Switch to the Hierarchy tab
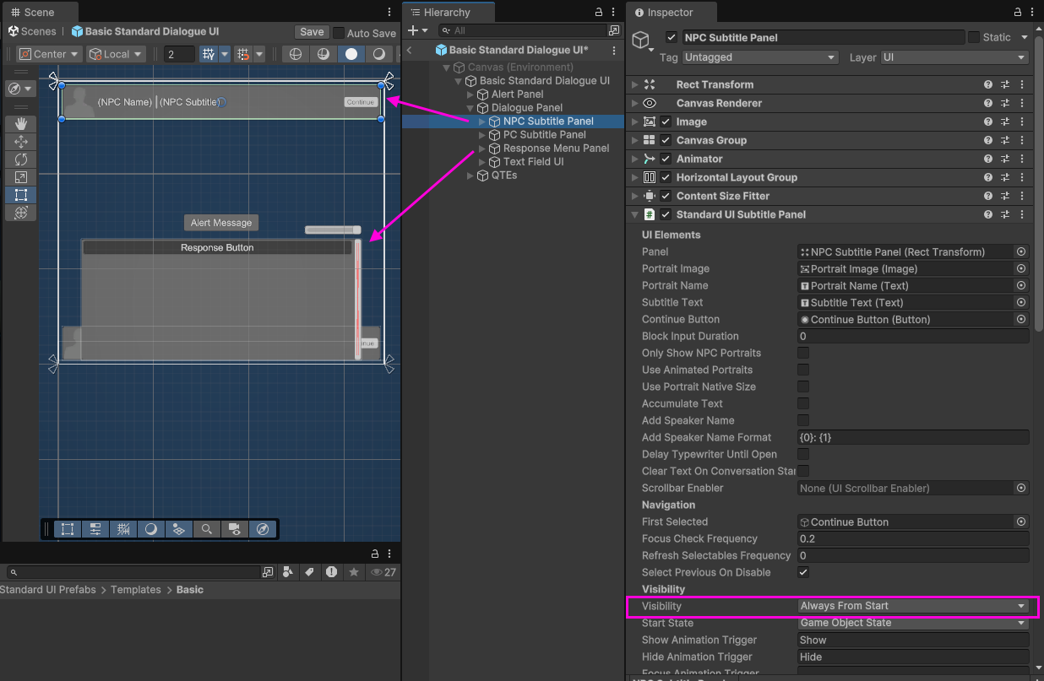This screenshot has height=681, width=1044. pyautogui.click(x=448, y=13)
